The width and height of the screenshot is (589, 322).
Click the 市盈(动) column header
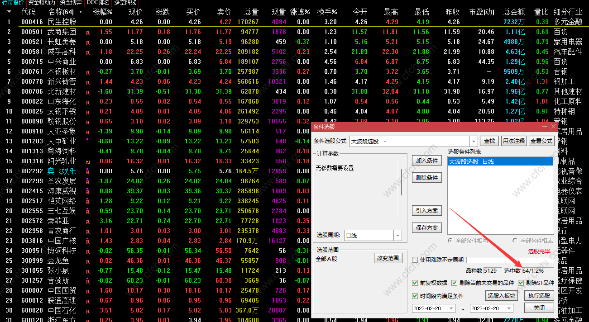pos(482,12)
